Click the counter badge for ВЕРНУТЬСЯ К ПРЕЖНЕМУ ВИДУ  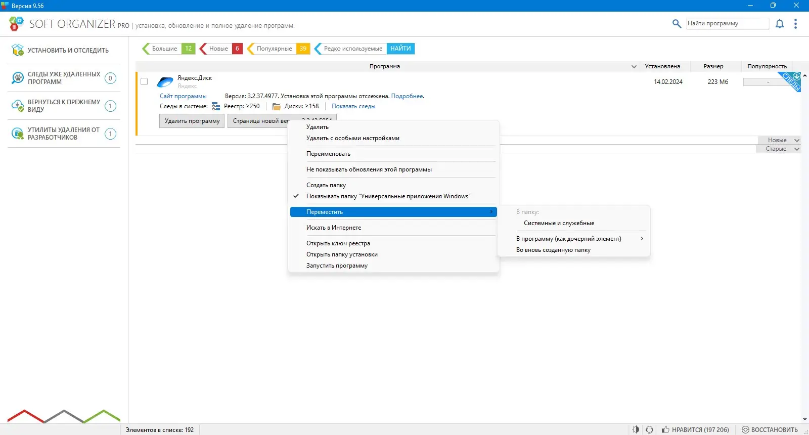point(110,106)
